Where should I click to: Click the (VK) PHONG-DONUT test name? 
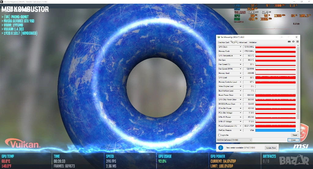(17, 17)
